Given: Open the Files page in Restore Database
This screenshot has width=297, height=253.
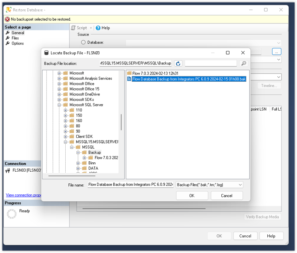Looking at the screenshot, I should [15, 38].
